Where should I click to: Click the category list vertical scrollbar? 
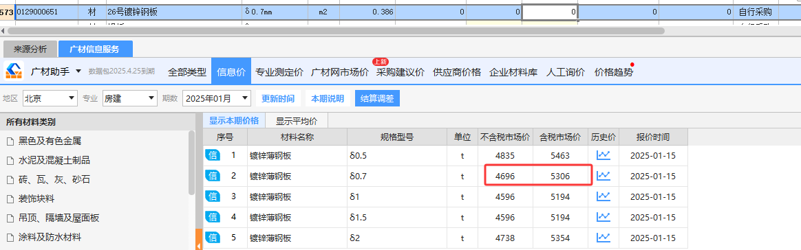click(191, 163)
